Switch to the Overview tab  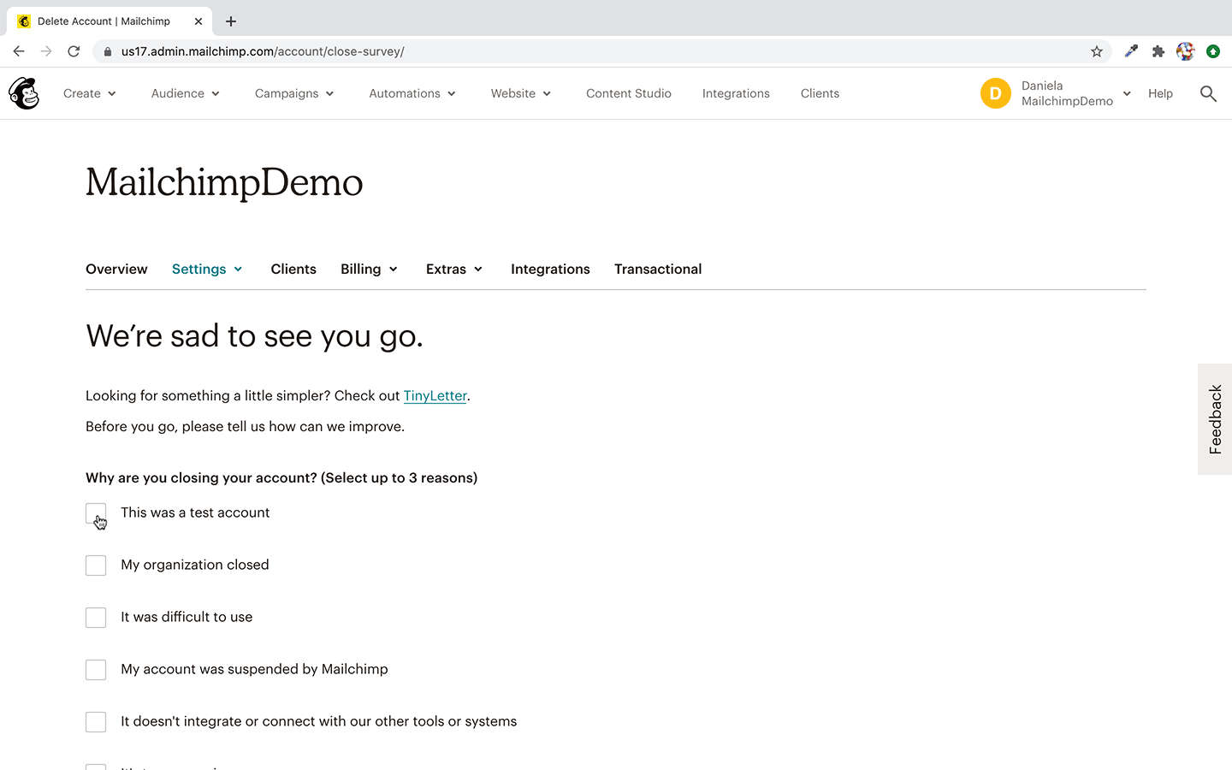coord(116,269)
